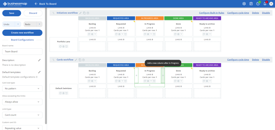Edit board Description with pencil icon
The width and height of the screenshot is (275, 130).
coord(39,60)
